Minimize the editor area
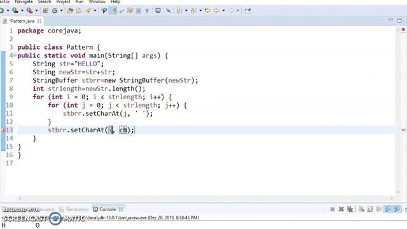The image size is (407, 229). [x=390, y=20]
